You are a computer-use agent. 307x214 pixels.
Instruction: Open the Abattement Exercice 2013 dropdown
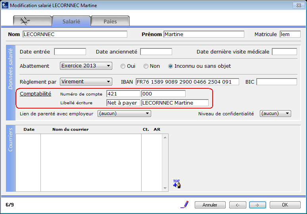pyautogui.click(x=86, y=66)
